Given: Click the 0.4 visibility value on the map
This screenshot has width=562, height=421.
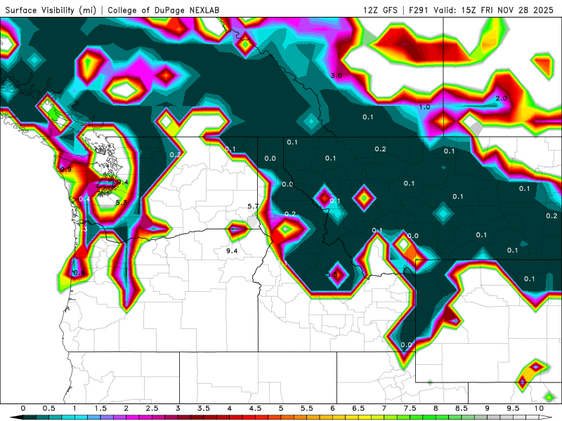Looking at the screenshot, I should click(x=84, y=199).
